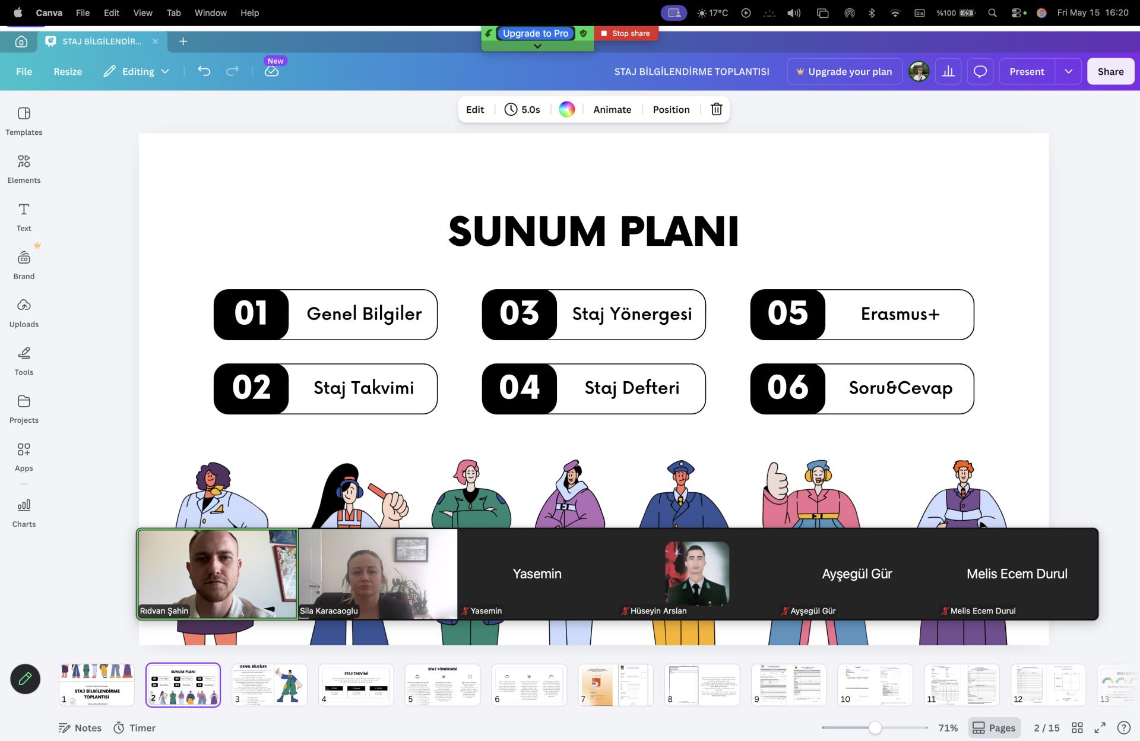Click the Share button
This screenshot has width=1140, height=741.
click(x=1110, y=71)
